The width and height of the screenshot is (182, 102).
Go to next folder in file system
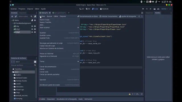tap(14, 62)
